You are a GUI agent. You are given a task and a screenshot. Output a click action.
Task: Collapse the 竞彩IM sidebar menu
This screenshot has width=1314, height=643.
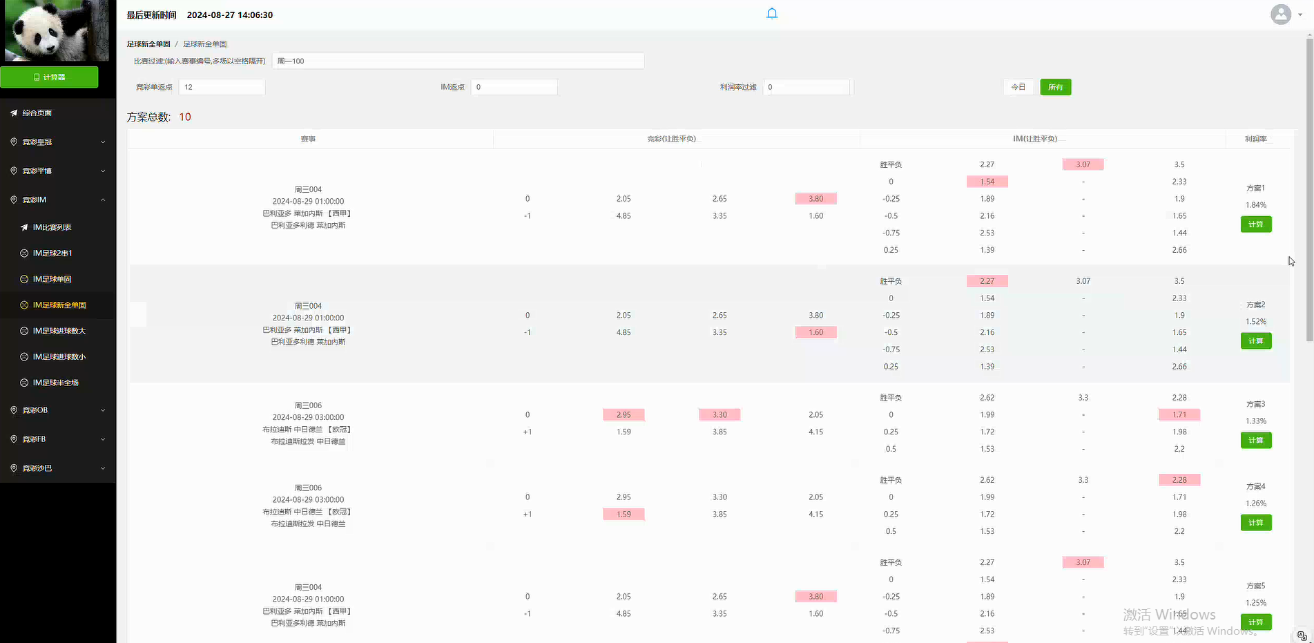pos(58,200)
